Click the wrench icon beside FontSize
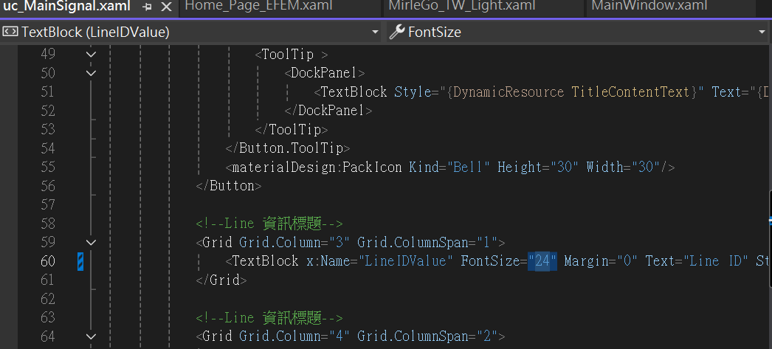 [x=397, y=32]
